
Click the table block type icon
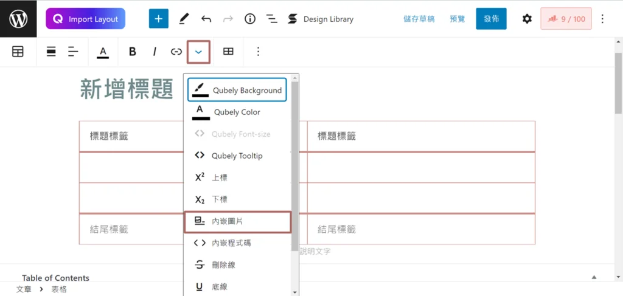click(18, 52)
